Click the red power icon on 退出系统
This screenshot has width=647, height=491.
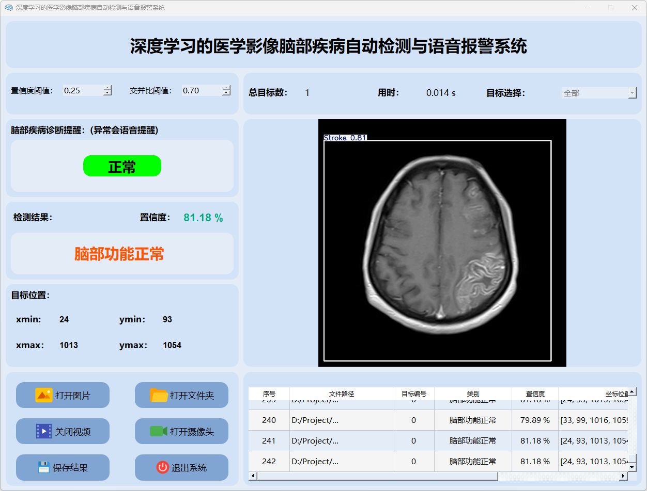tap(163, 467)
